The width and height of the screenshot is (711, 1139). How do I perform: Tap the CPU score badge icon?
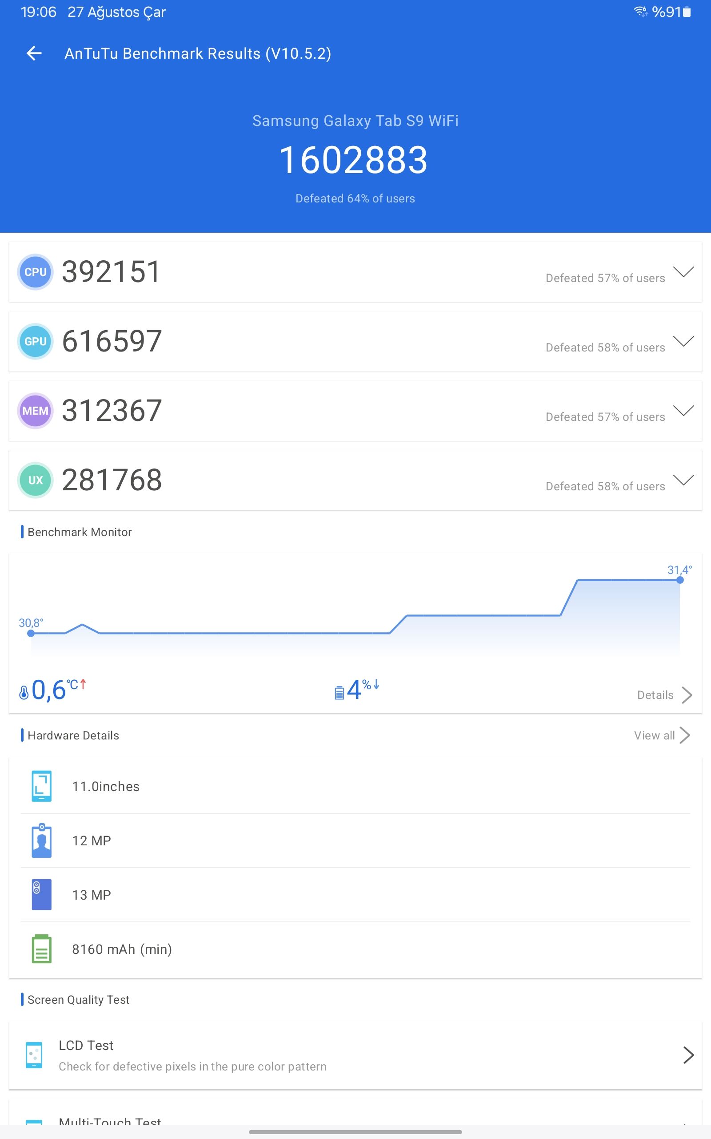[35, 272]
